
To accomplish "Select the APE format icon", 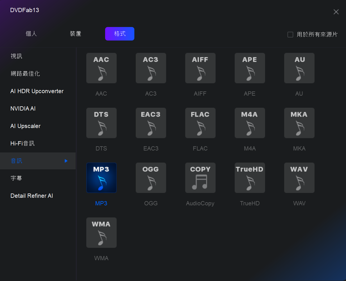I will pos(250,68).
